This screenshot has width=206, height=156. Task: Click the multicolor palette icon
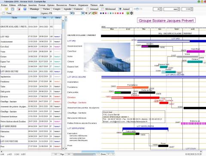94,13
